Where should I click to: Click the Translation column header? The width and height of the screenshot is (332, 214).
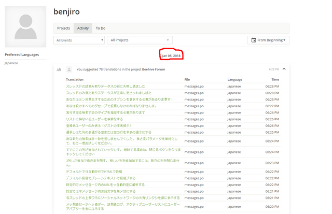[75, 79]
